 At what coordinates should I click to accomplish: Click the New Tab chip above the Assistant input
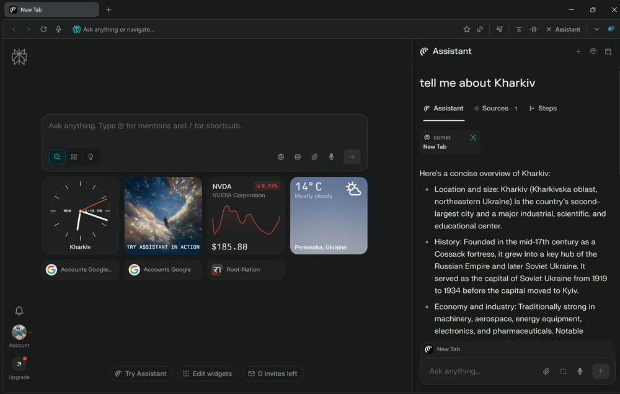(443, 349)
